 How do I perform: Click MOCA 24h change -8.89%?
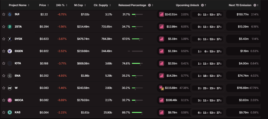point(62,100)
